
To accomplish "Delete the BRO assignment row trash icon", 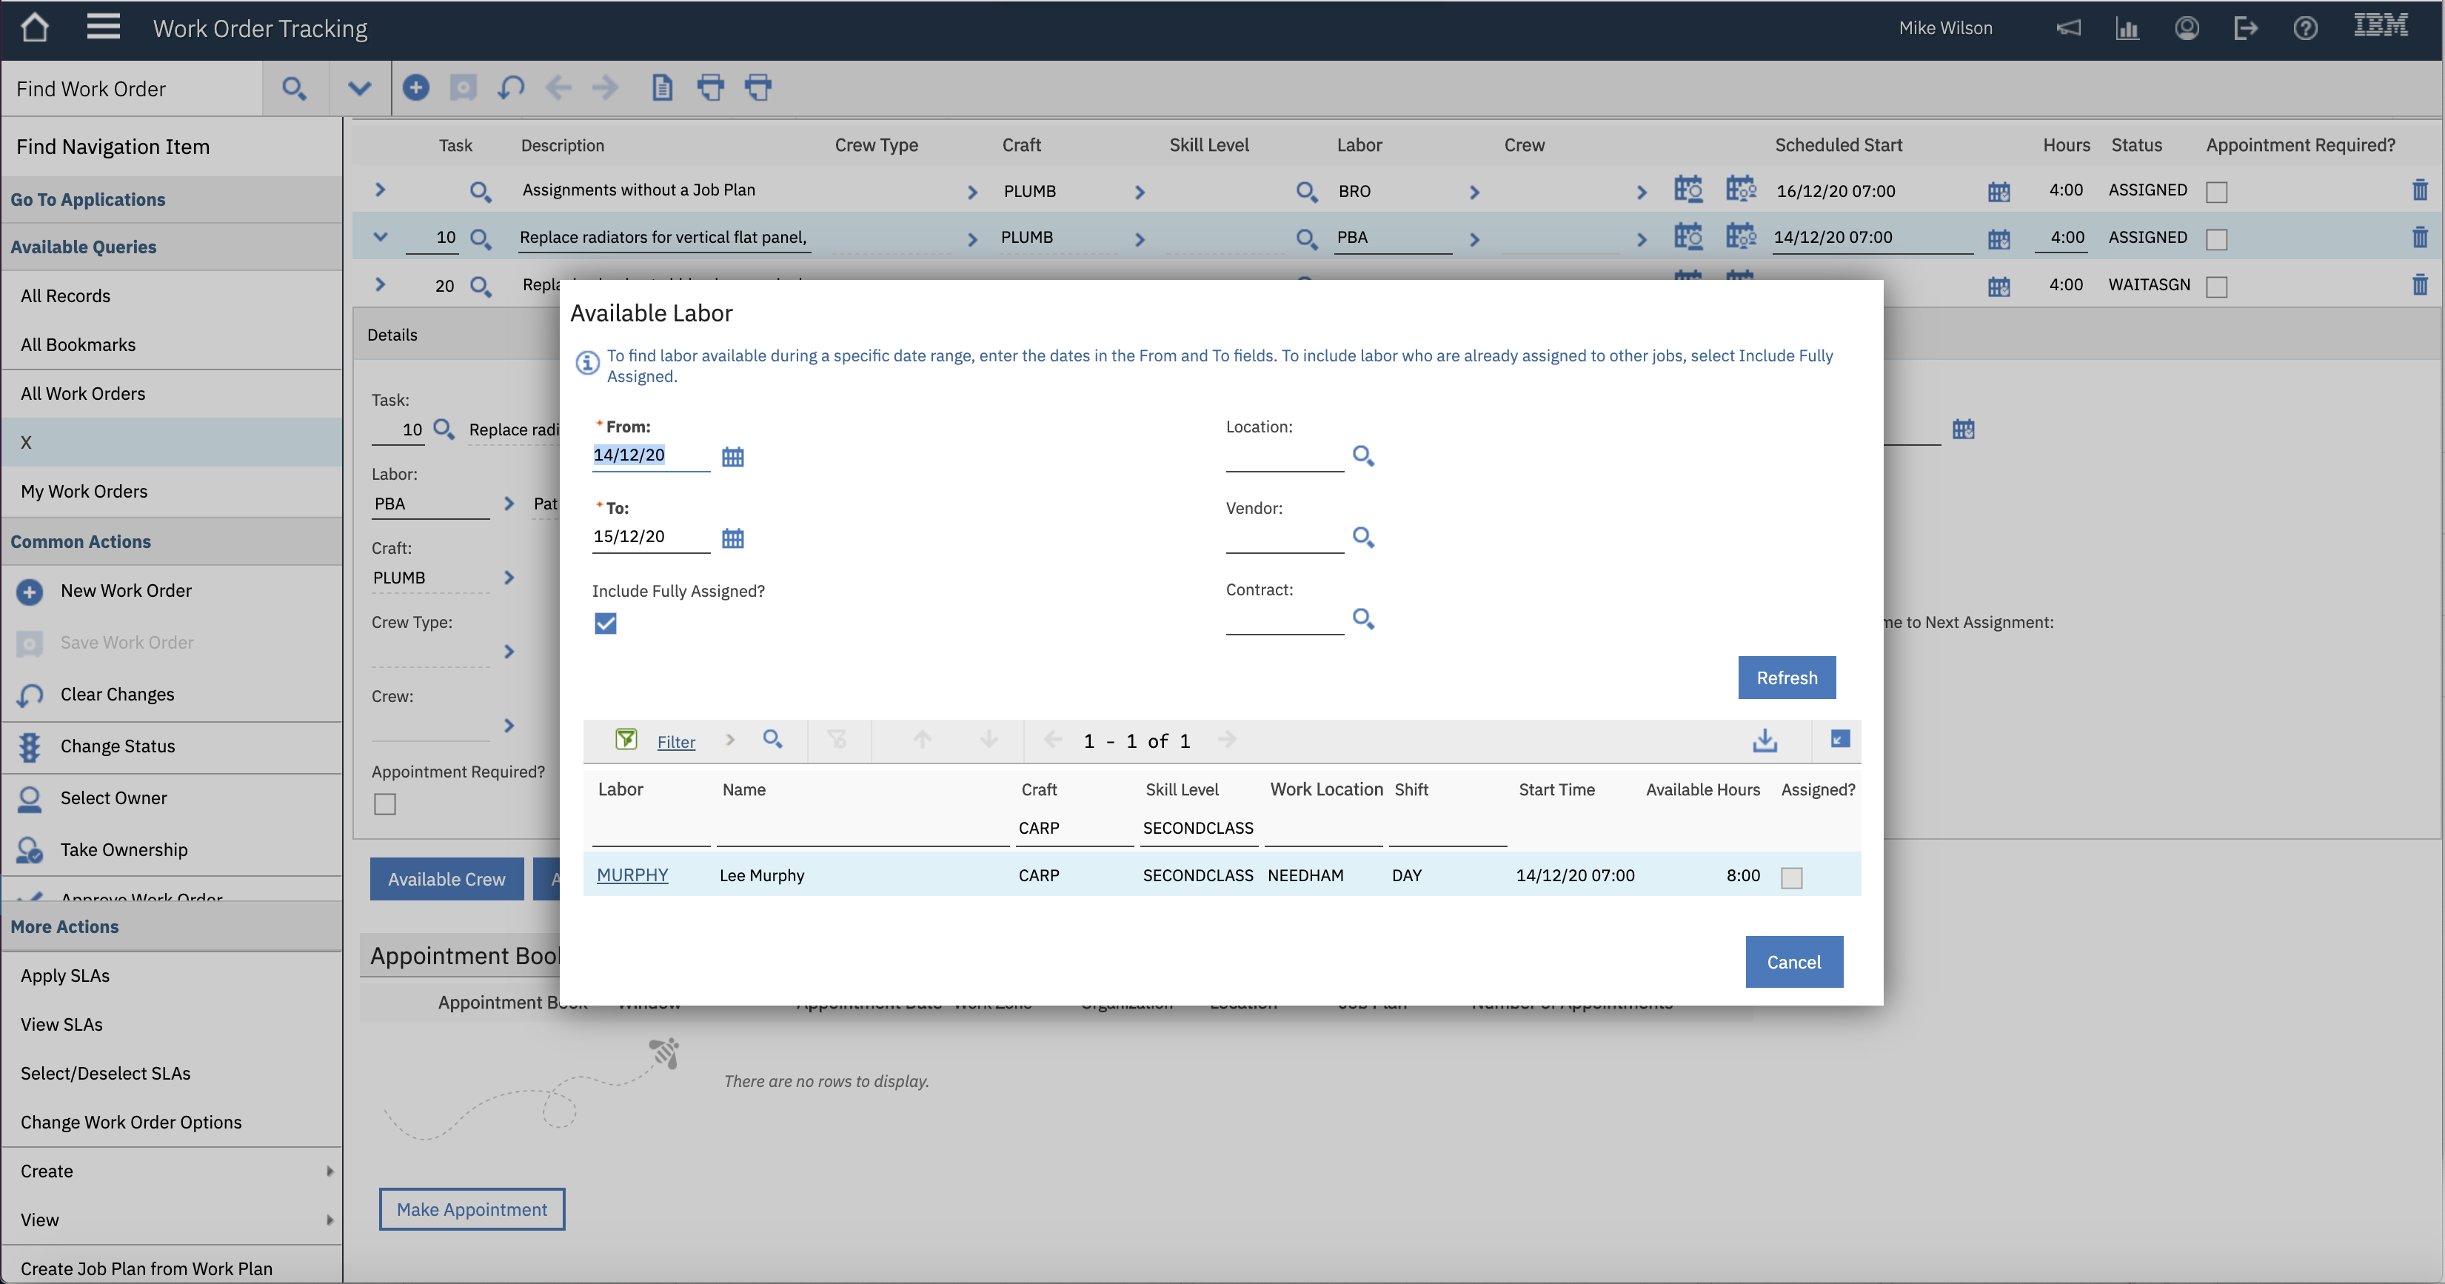I will tap(2418, 190).
